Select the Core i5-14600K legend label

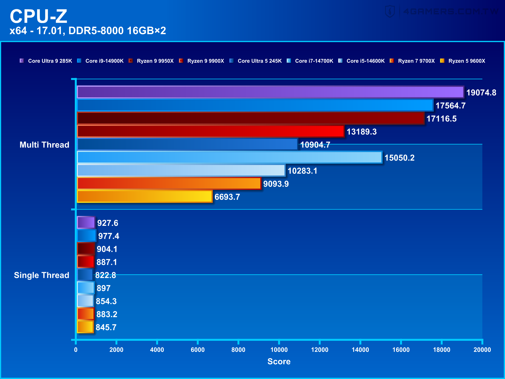coord(366,61)
